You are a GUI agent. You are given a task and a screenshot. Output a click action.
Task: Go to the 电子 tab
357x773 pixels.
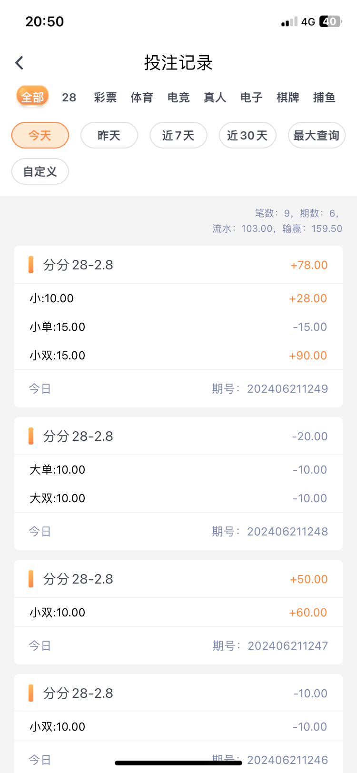click(x=251, y=98)
